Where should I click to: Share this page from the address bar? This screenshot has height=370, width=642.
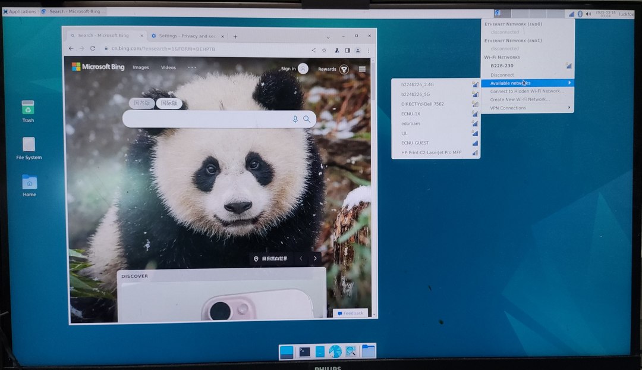[x=313, y=51]
